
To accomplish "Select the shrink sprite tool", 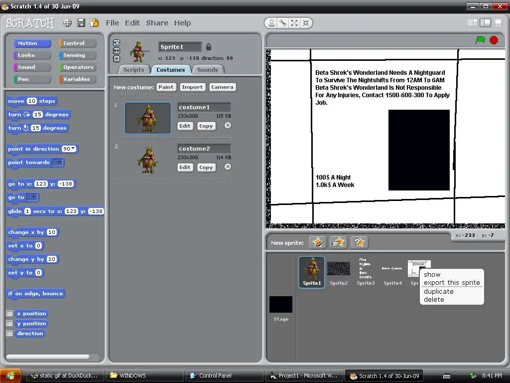I will click(306, 23).
